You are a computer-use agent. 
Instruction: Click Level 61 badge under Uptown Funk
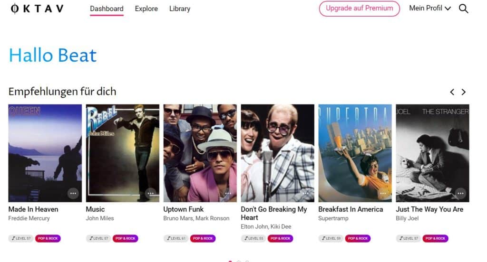tap(176, 238)
